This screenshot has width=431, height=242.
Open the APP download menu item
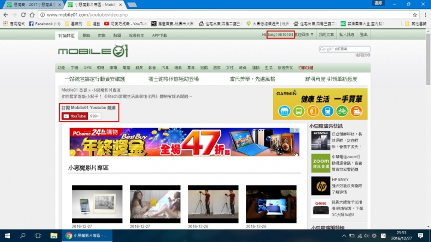(x=159, y=35)
